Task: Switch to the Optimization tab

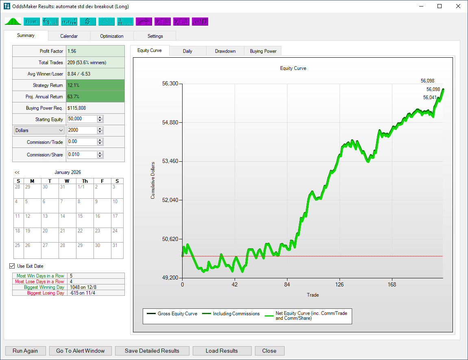Action: pos(111,36)
